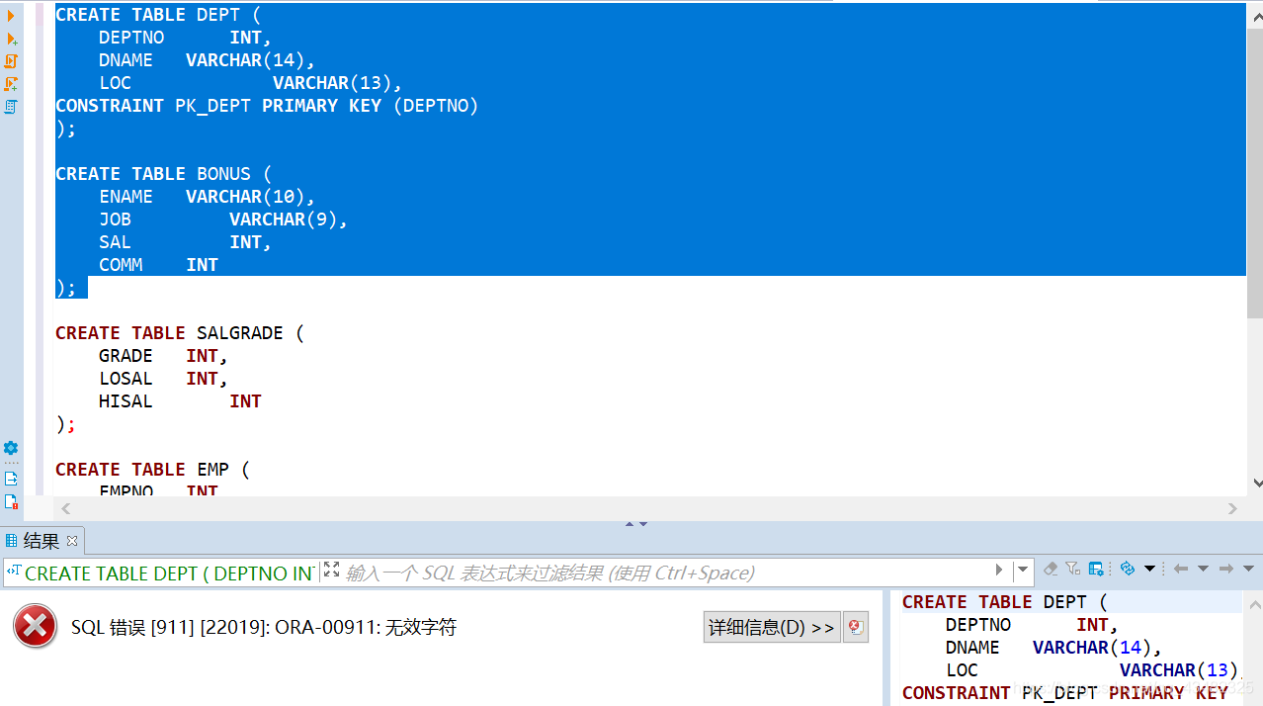Open the back history dropdown arrow
The width and height of the screenshot is (1263, 706).
click(1203, 569)
